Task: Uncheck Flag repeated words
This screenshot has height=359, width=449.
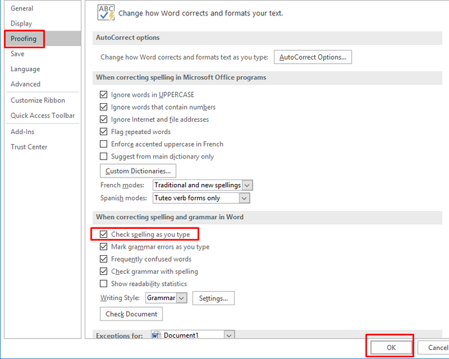Action: coord(103,131)
